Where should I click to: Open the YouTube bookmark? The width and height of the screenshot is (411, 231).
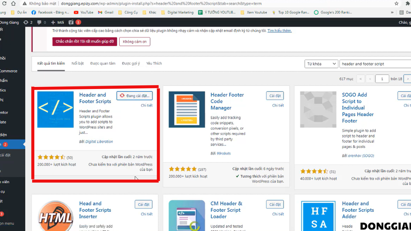pyautogui.click(x=84, y=12)
